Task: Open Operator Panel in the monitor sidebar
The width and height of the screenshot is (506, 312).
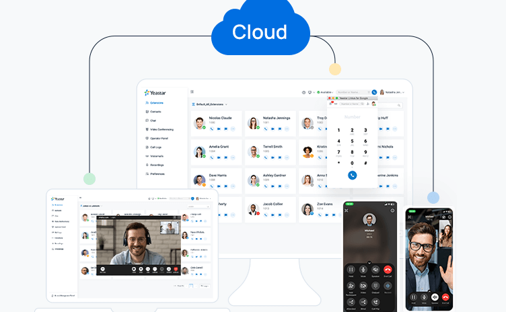Action: pos(157,139)
